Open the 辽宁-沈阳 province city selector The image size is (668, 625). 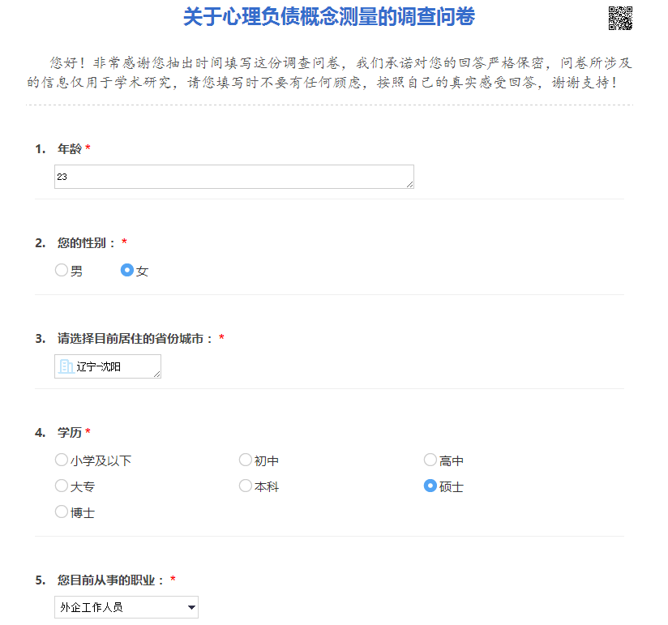(x=113, y=366)
